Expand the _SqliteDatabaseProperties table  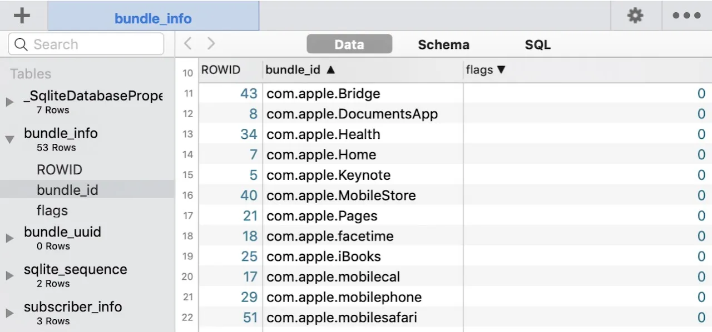click(x=9, y=102)
